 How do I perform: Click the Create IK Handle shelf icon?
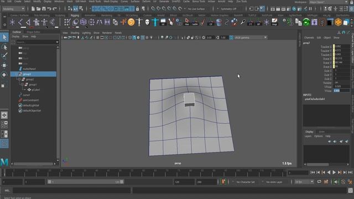pos(53,22)
